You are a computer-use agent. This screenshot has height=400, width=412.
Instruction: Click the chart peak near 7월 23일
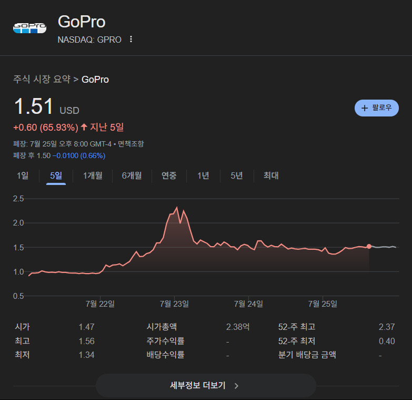[x=177, y=207]
